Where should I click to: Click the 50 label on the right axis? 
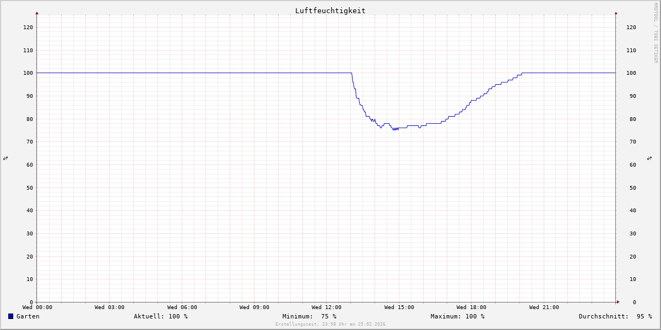tap(631, 188)
